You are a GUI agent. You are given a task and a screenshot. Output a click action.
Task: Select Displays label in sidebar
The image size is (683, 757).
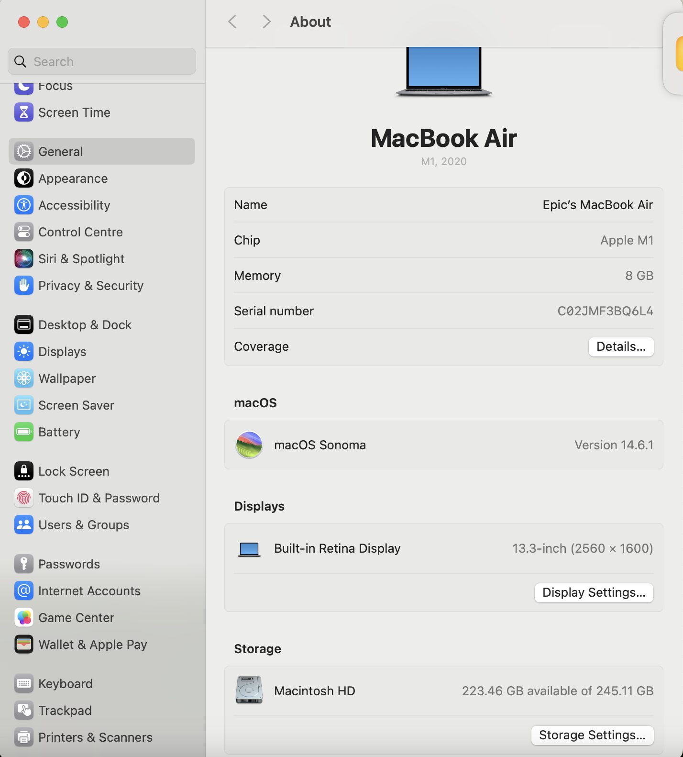(x=62, y=352)
